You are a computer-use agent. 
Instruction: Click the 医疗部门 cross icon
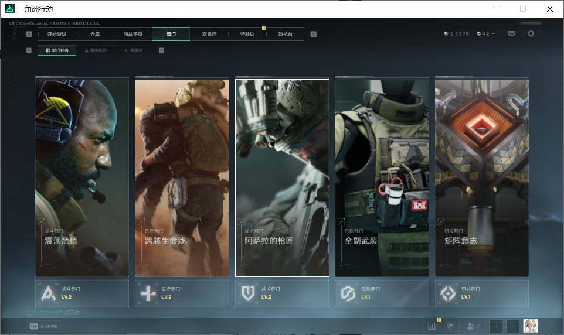click(x=148, y=293)
